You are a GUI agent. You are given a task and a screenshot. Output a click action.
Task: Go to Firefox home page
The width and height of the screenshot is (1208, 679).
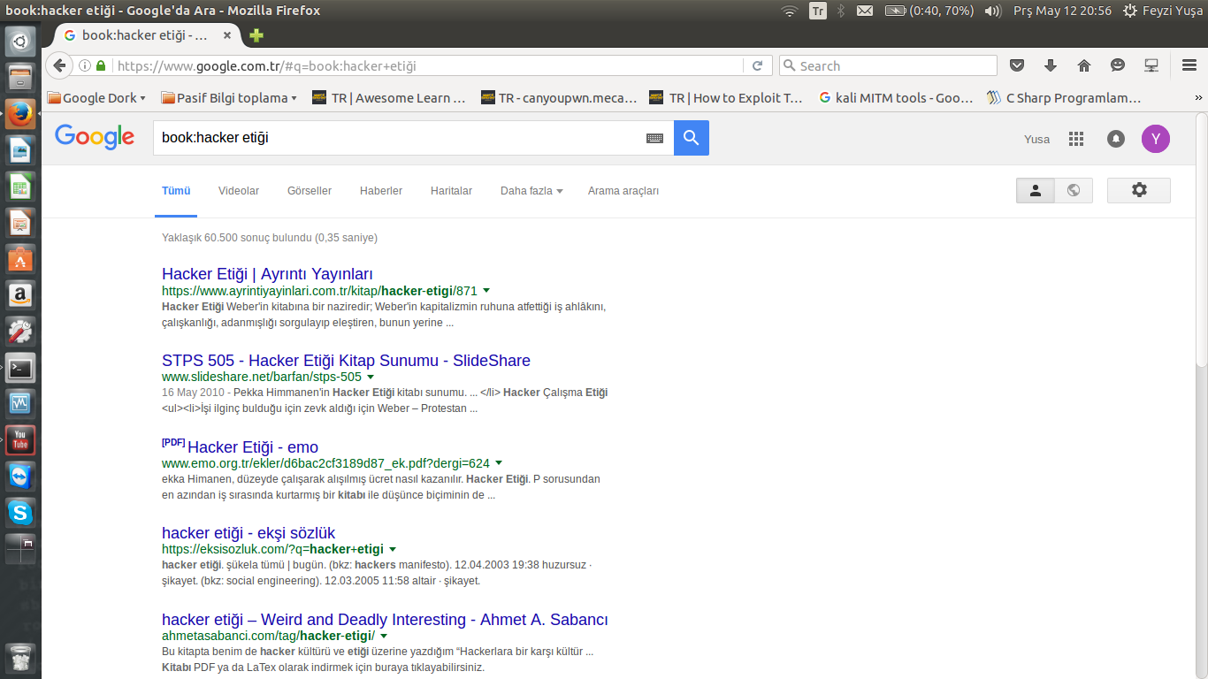(1083, 65)
